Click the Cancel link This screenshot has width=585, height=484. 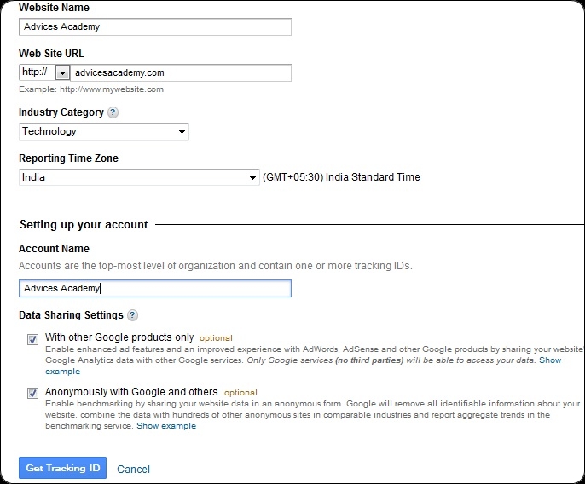pos(133,469)
